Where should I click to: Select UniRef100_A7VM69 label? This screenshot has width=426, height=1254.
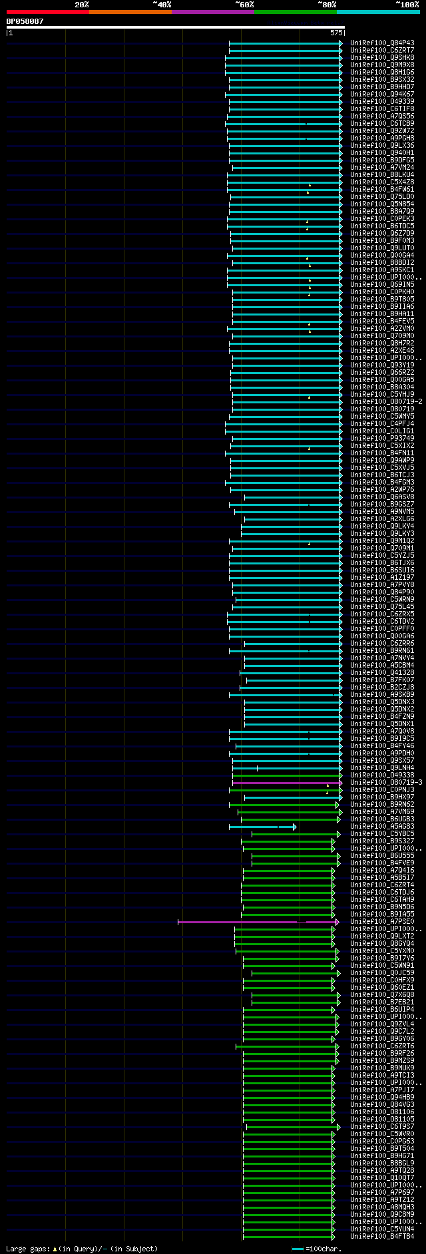[x=382, y=812]
